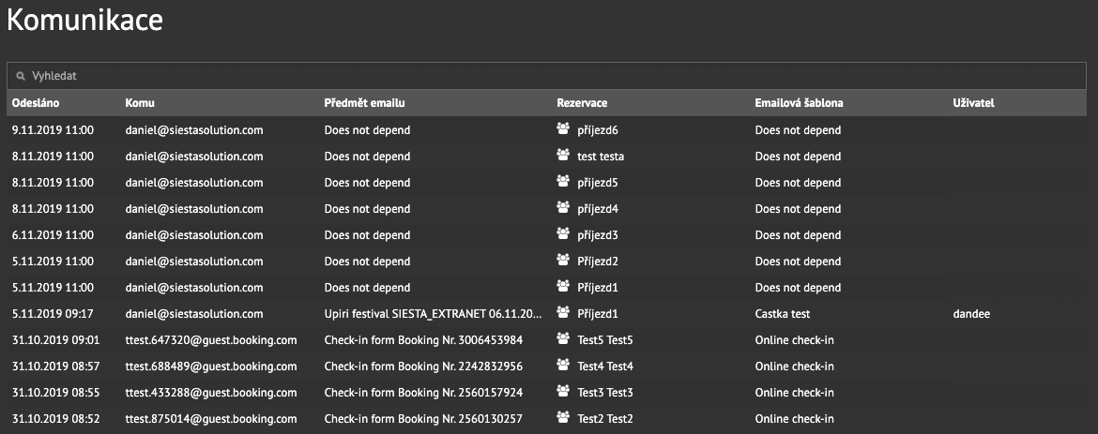The width and height of the screenshot is (1098, 434).
Task: Click the magnifier icon in search bar
Action: click(21, 76)
